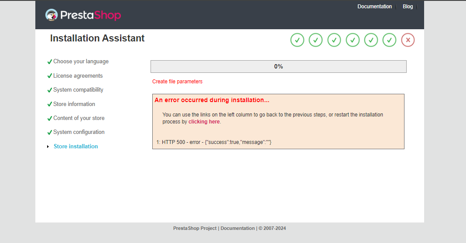Click 'An error occurred during installation...' heading
The height and width of the screenshot is (243, 466).
click(212, 100)
